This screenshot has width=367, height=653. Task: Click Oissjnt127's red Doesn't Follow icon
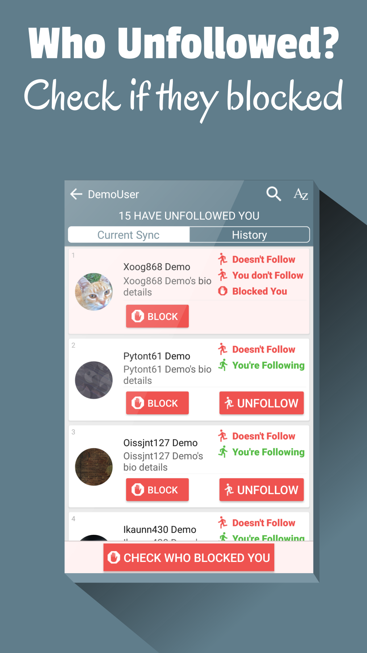[223, 436]
